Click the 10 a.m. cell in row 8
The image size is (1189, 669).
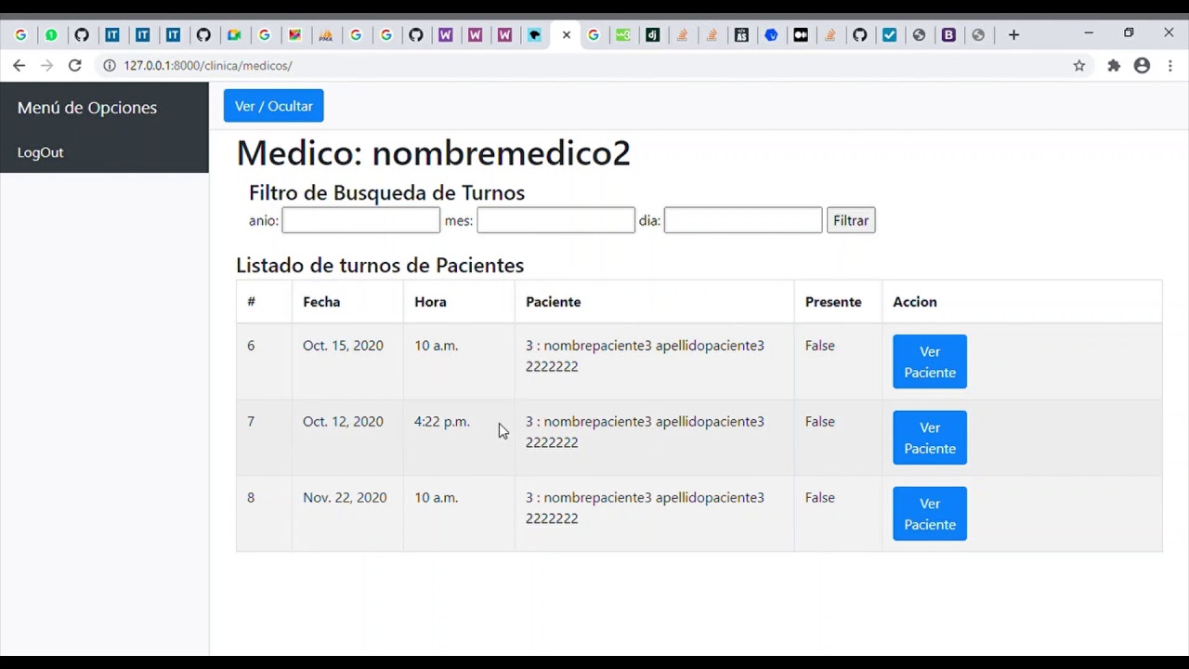tap(437, 498)
